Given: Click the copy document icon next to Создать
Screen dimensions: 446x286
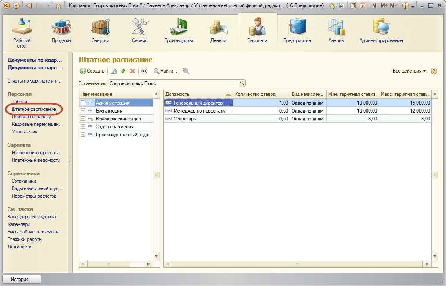Looking at the screenshot, I should pos(114,71).
